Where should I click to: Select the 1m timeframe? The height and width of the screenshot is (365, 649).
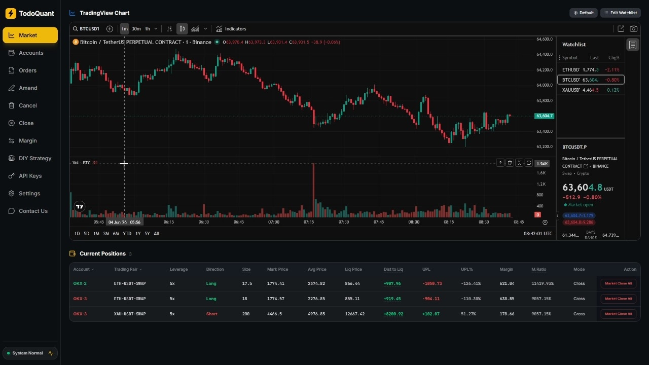pyautogui.click(x=124, y=29)
